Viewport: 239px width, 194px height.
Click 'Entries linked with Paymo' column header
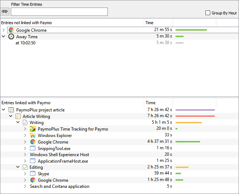click(72, 103)
